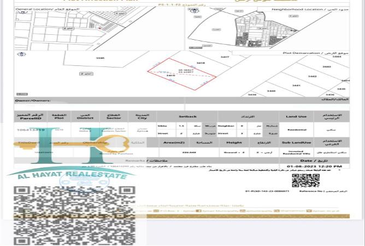Click the small QR code above Reference No
365x246 pixels.
point(305,181)
